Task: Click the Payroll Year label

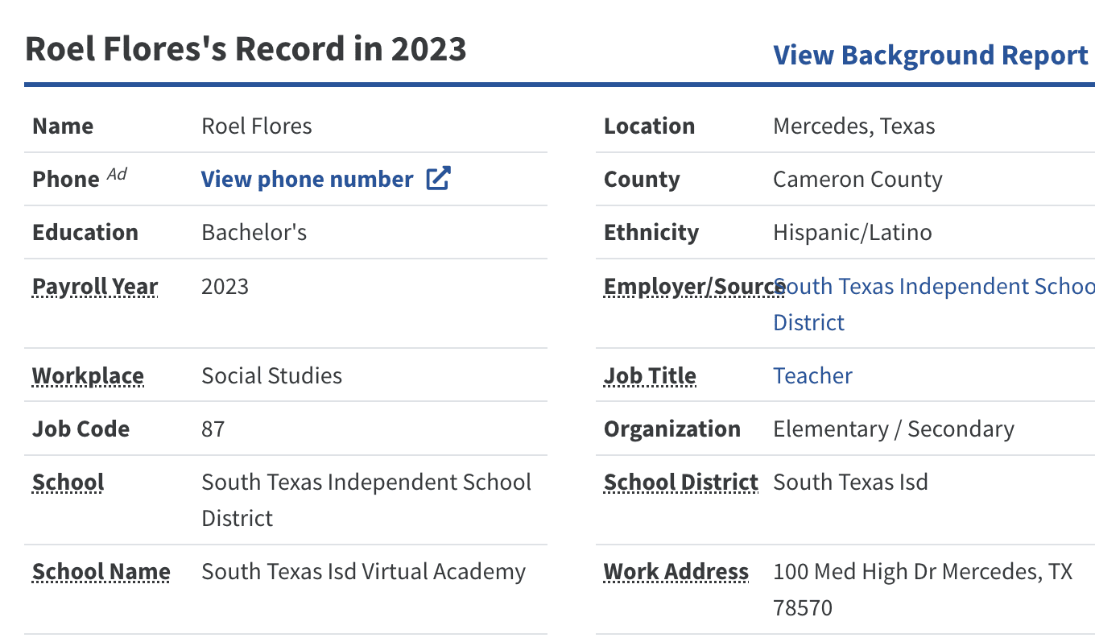Action: [95, 287]
